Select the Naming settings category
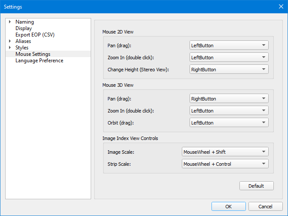 (x=25, y=22)
